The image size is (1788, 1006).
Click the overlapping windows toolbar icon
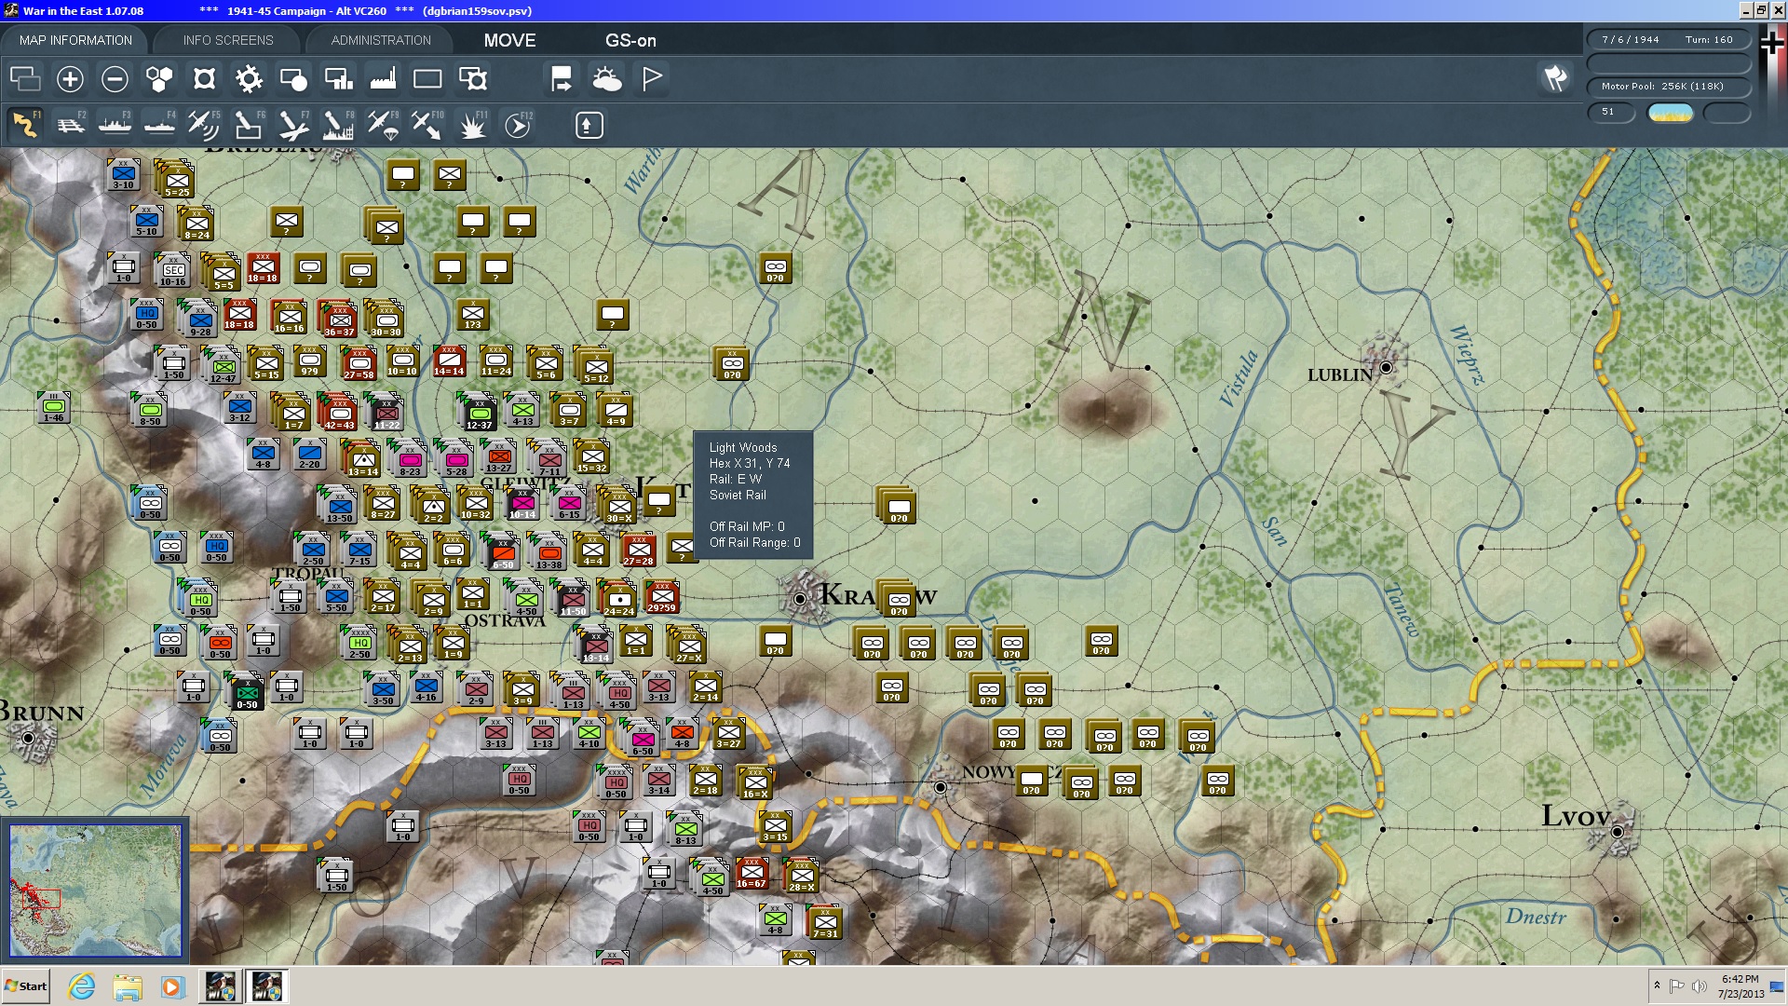25,79
